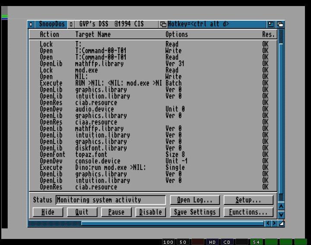Click the Unit -1 option value
311x245 pixels.
click(177, 161)
